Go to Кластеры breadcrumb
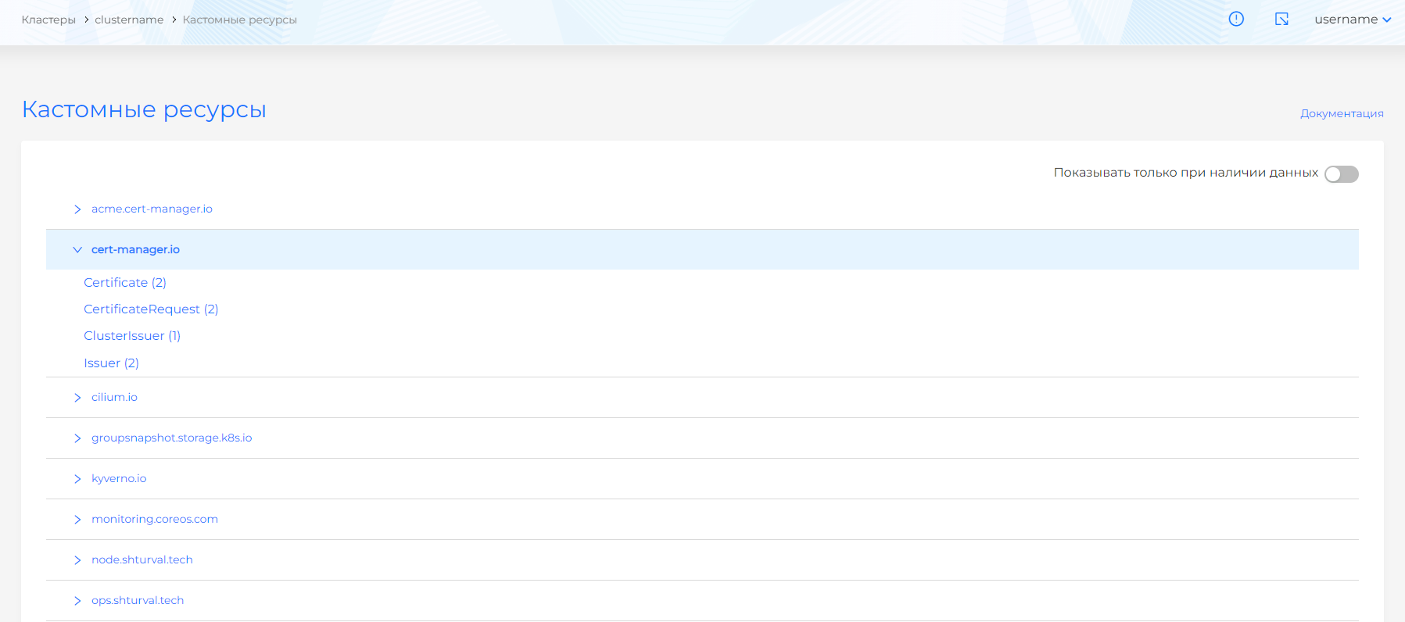This screenshot has height=622, width=1405. click(48, 20)
